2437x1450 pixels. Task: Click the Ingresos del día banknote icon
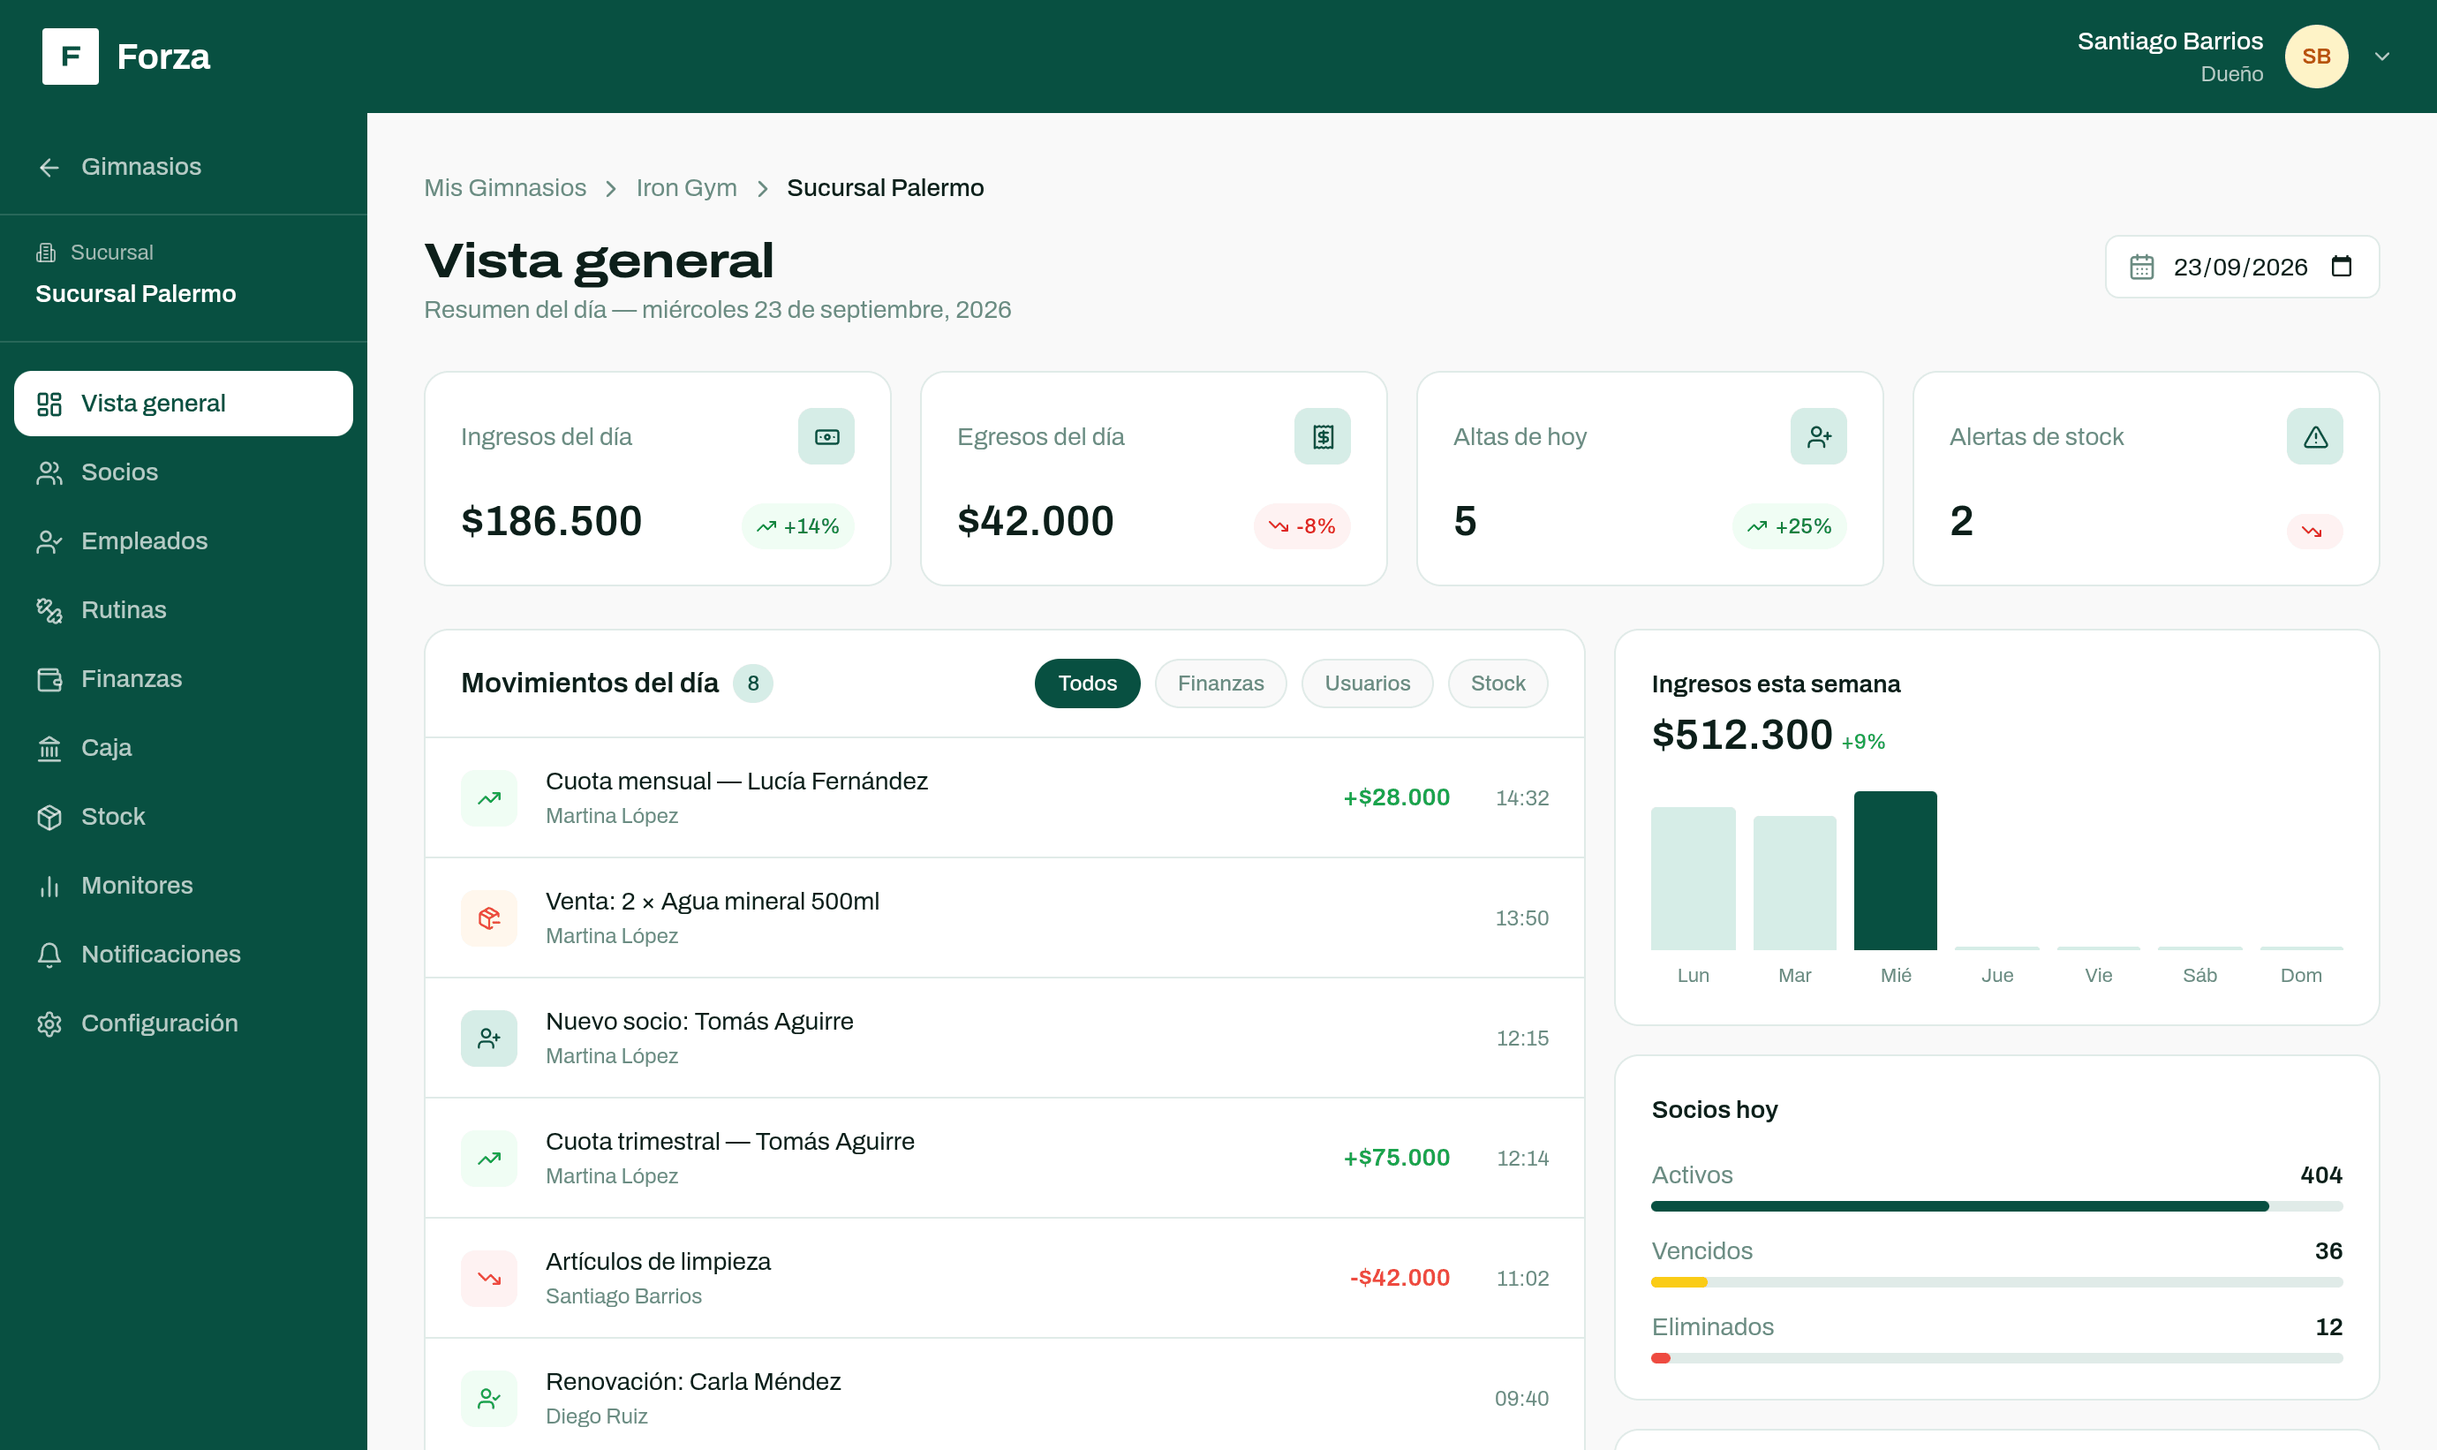[826, 437]
